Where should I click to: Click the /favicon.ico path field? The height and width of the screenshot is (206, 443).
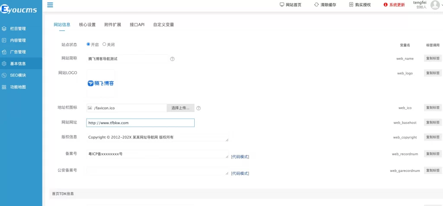127,108
